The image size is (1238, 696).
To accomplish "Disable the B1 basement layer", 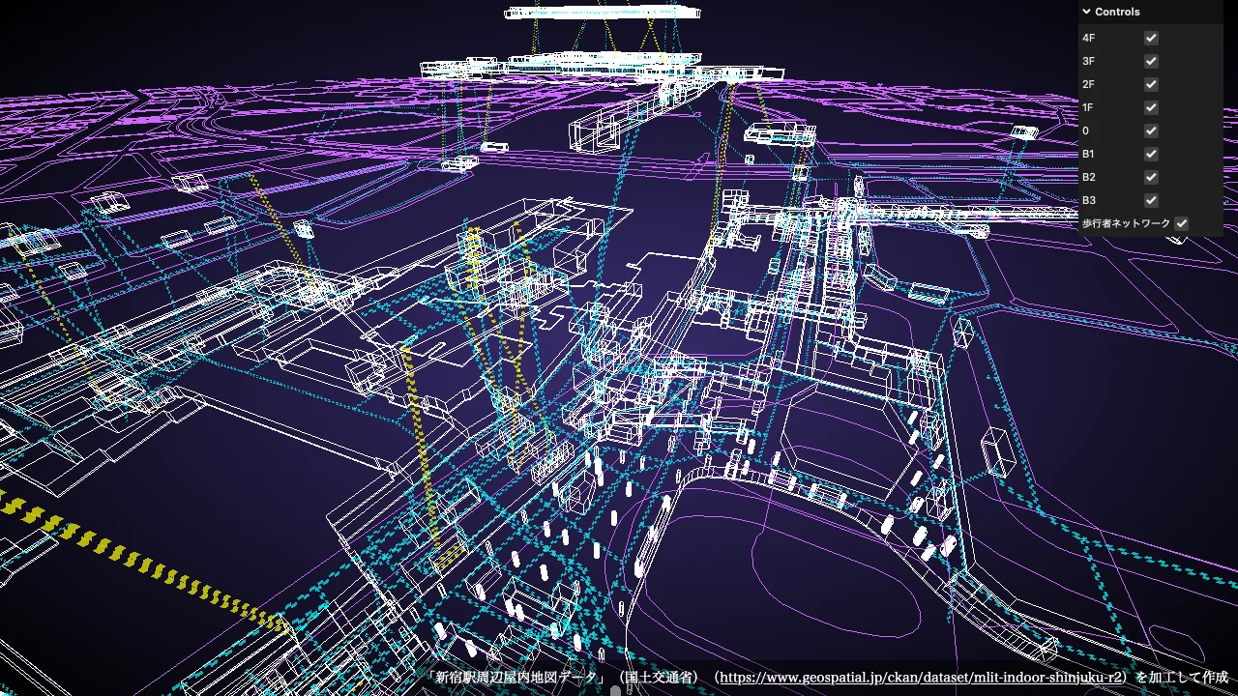I will tap(1150, 154).
